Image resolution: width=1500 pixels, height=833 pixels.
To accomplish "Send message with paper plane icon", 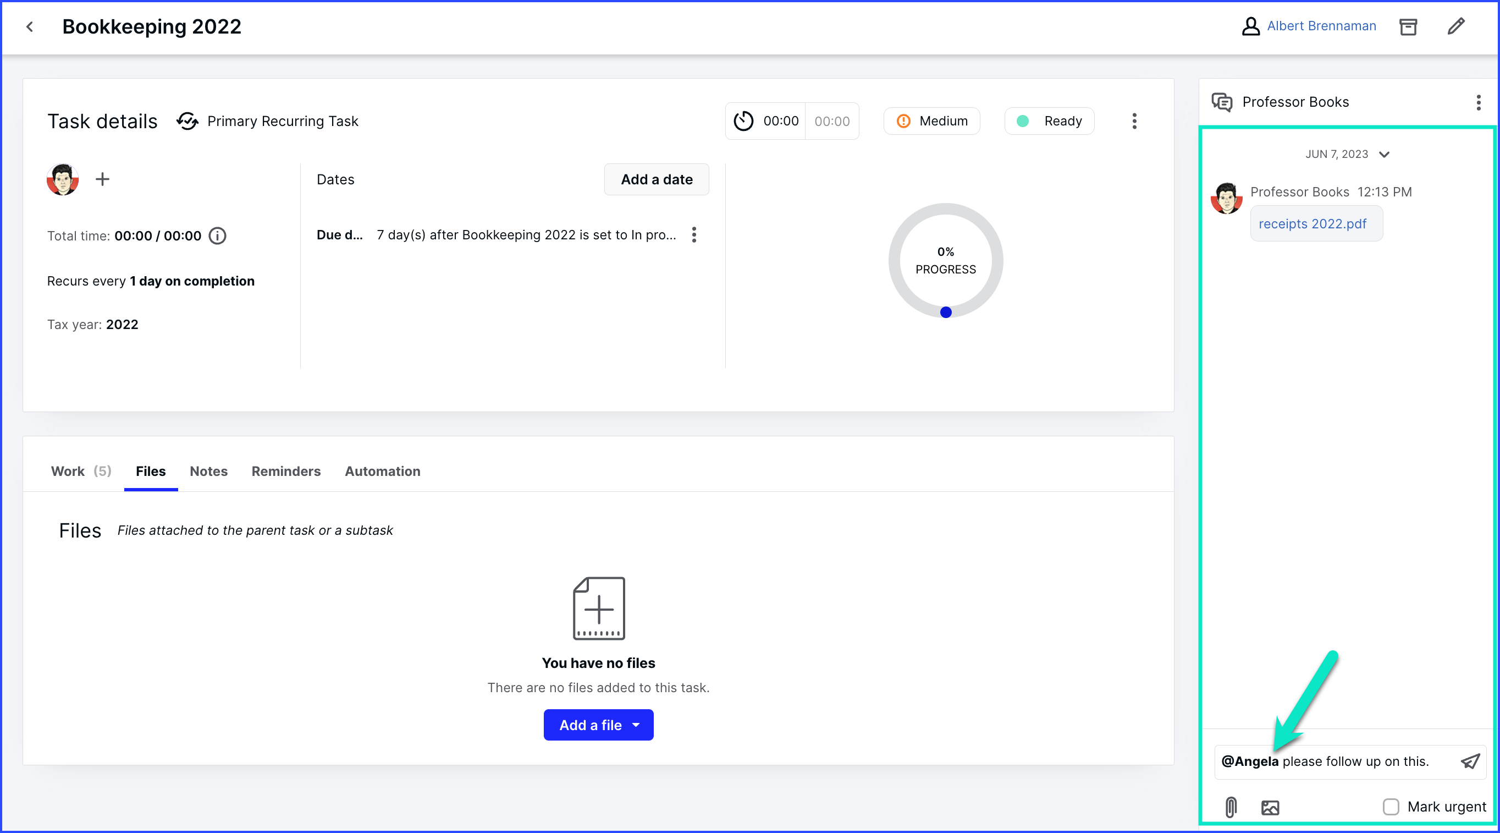I will [1470, 761].
